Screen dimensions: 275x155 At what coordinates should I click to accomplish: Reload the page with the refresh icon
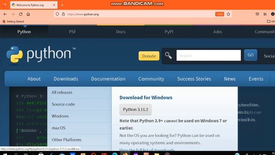[21, 14]
